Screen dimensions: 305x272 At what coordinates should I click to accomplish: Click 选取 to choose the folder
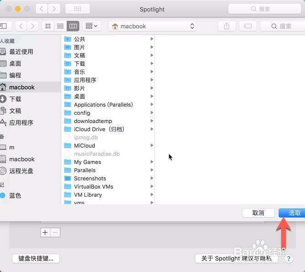292,213
